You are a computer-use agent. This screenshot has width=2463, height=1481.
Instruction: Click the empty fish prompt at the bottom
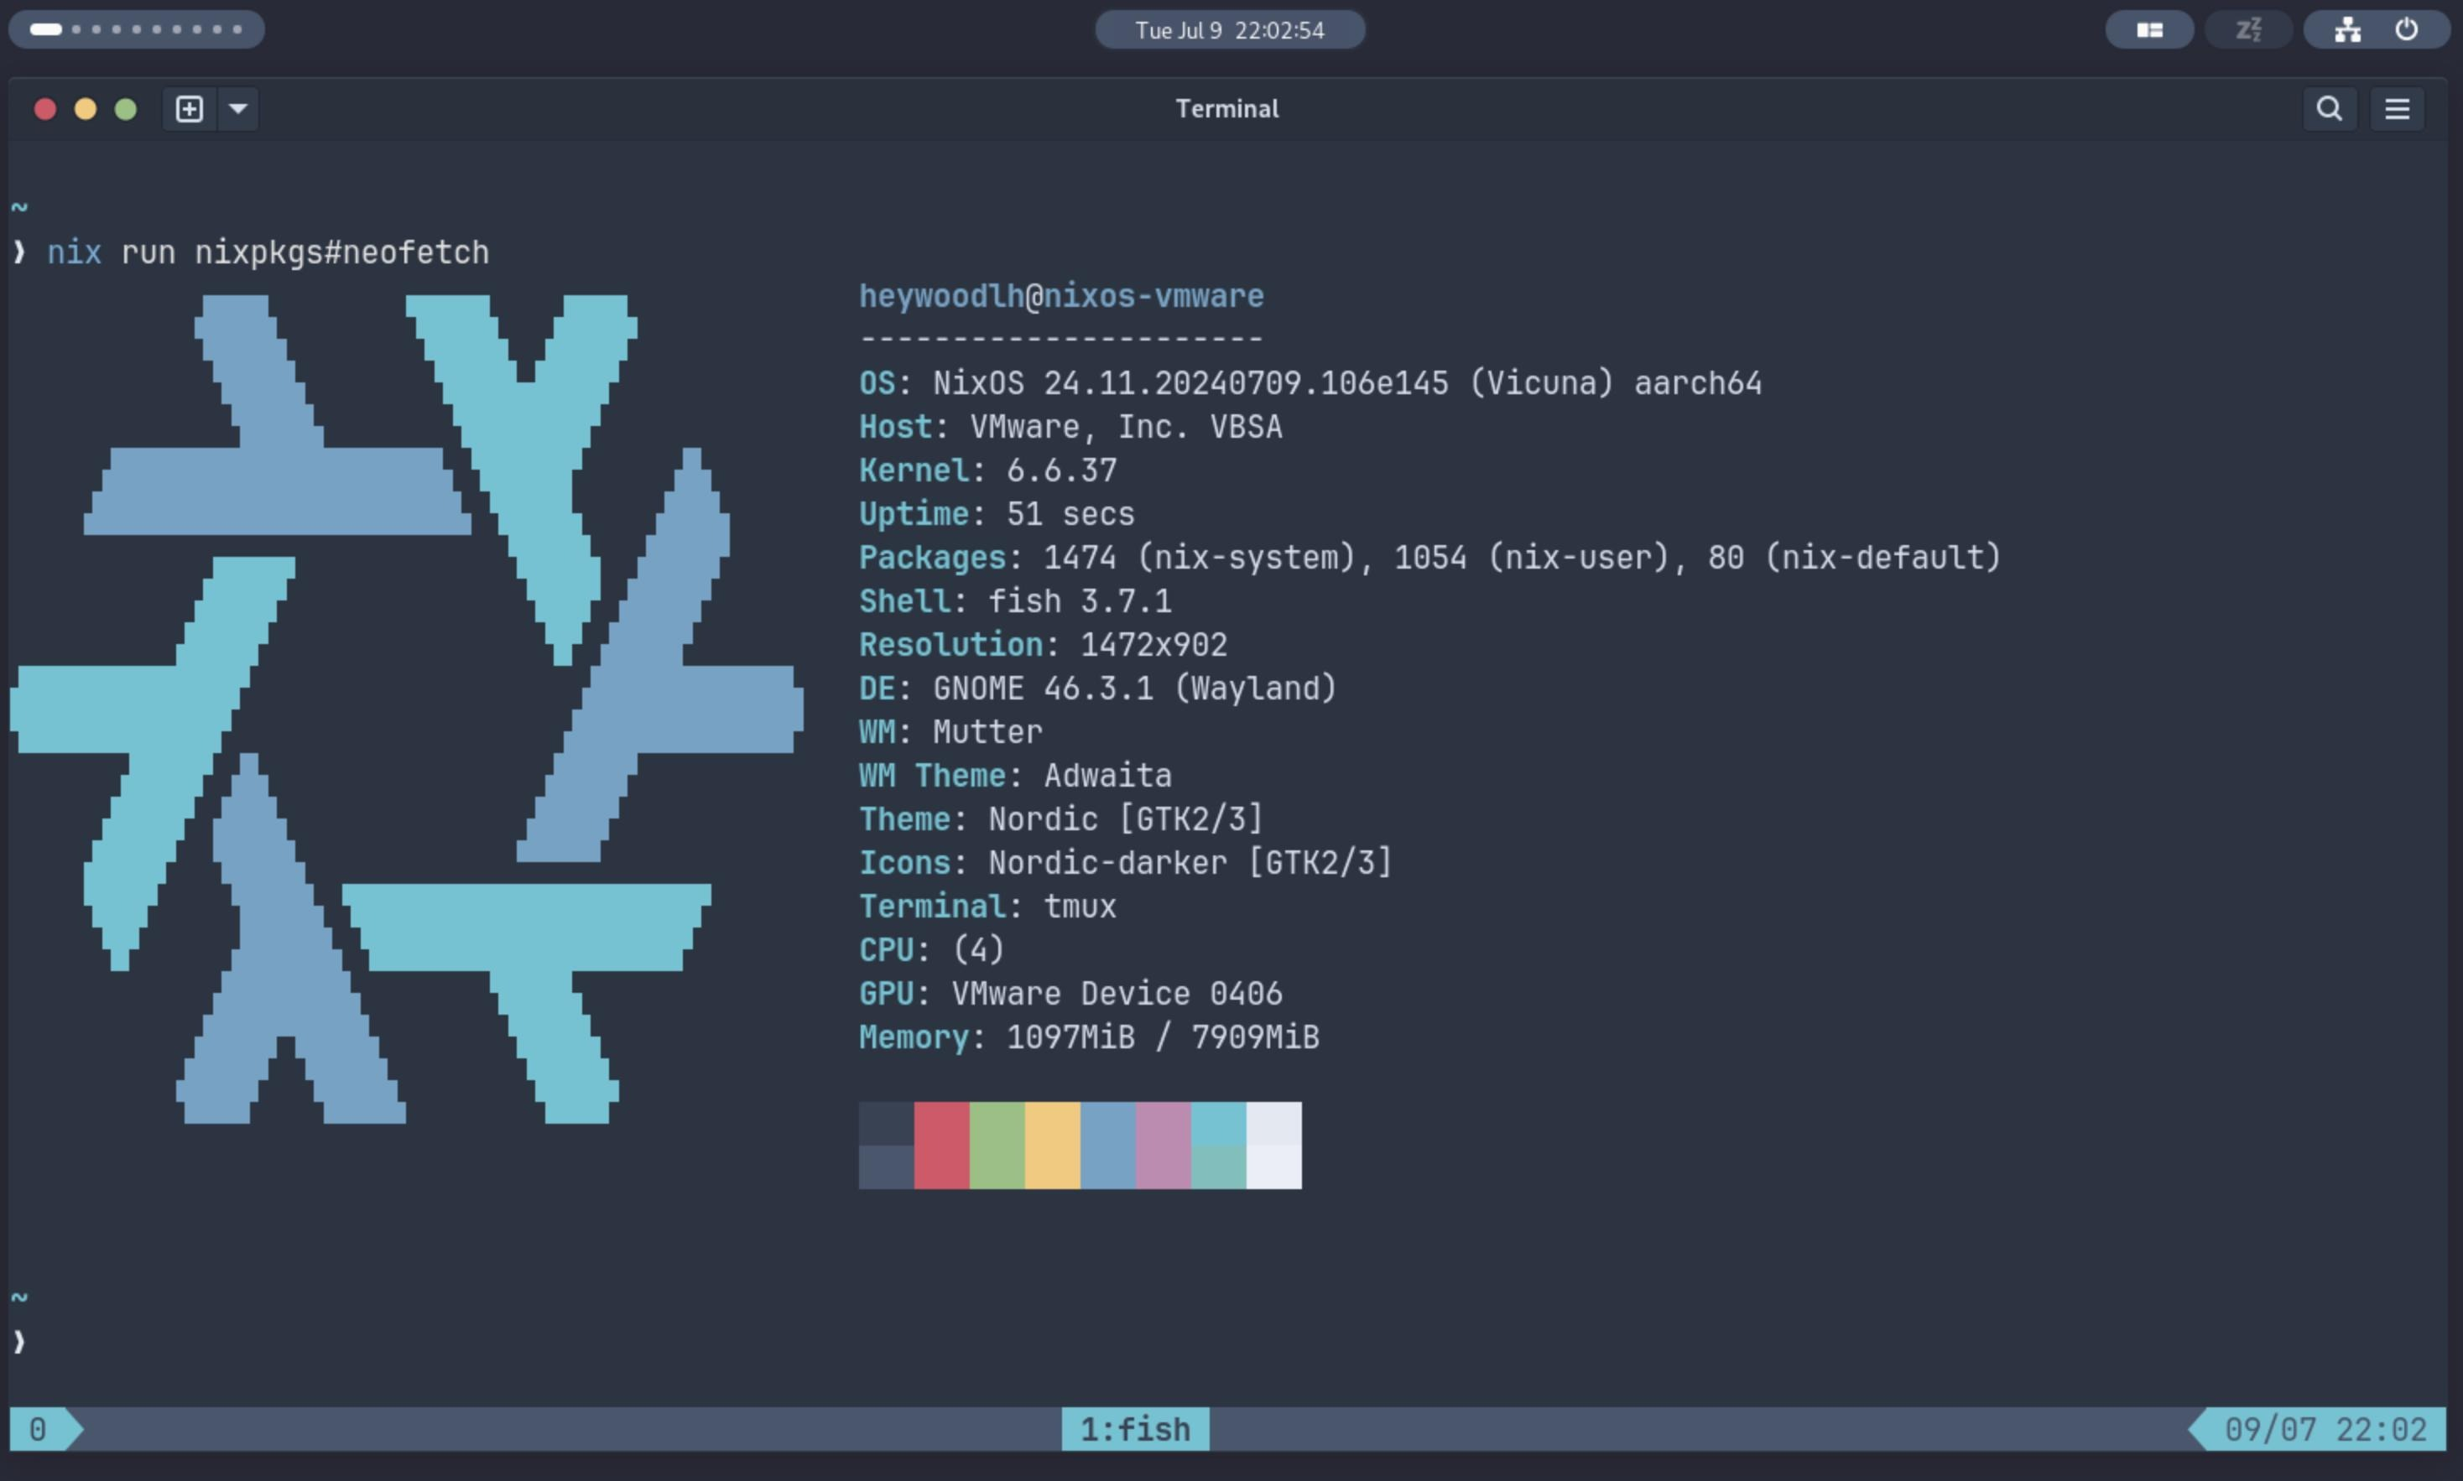pyautogui.click(x=19, y=1343)
